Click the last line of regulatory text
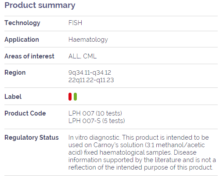223x181 pixels. [x=141, y=167]
